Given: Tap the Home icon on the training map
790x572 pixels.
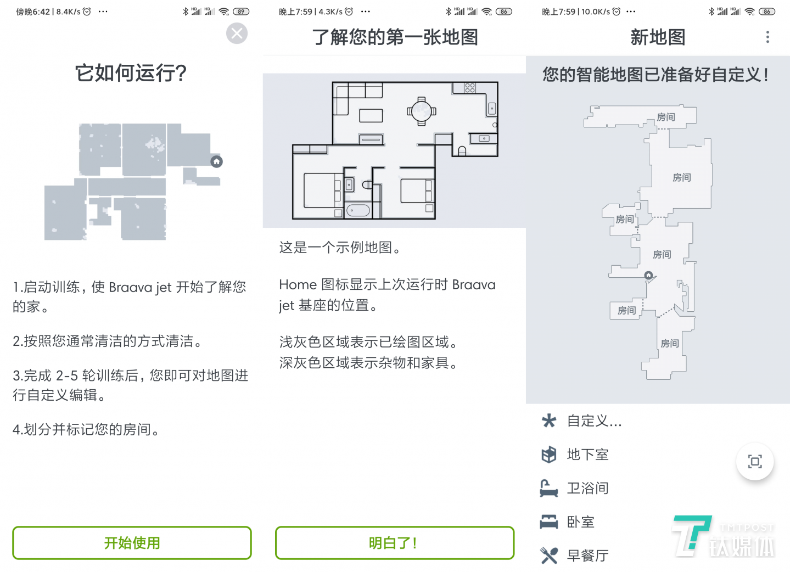Looking at the screenshot, I should (216, 161).
